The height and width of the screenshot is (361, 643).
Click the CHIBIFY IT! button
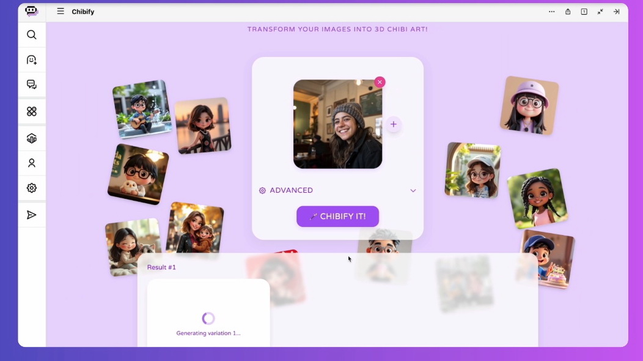point(337,217)
